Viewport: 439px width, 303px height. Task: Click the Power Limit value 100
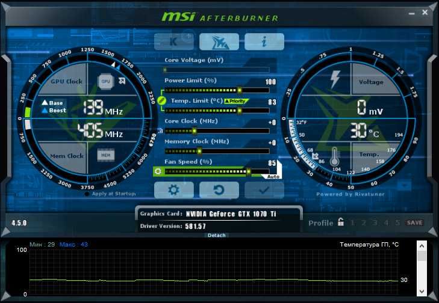coord(270,82)
